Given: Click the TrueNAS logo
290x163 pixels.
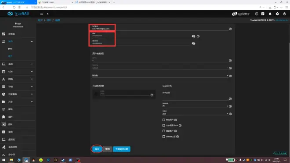Looking at the screenshot, I should pyautogui.click(x=18, y=14).
